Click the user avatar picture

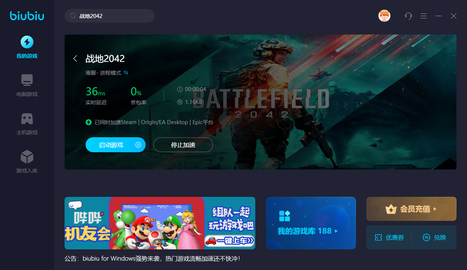pyautogui.click(x=384, y=16)
